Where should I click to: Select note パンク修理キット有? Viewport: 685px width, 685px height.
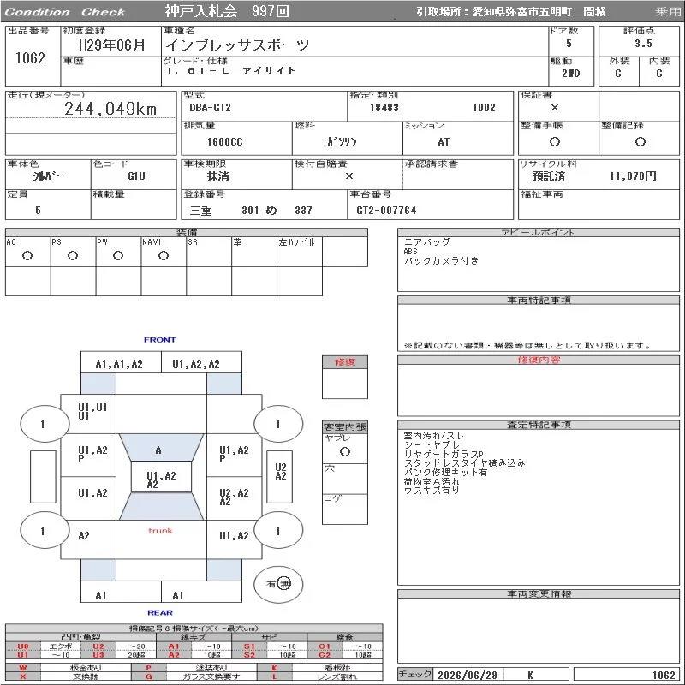click(x=445, y=473)
